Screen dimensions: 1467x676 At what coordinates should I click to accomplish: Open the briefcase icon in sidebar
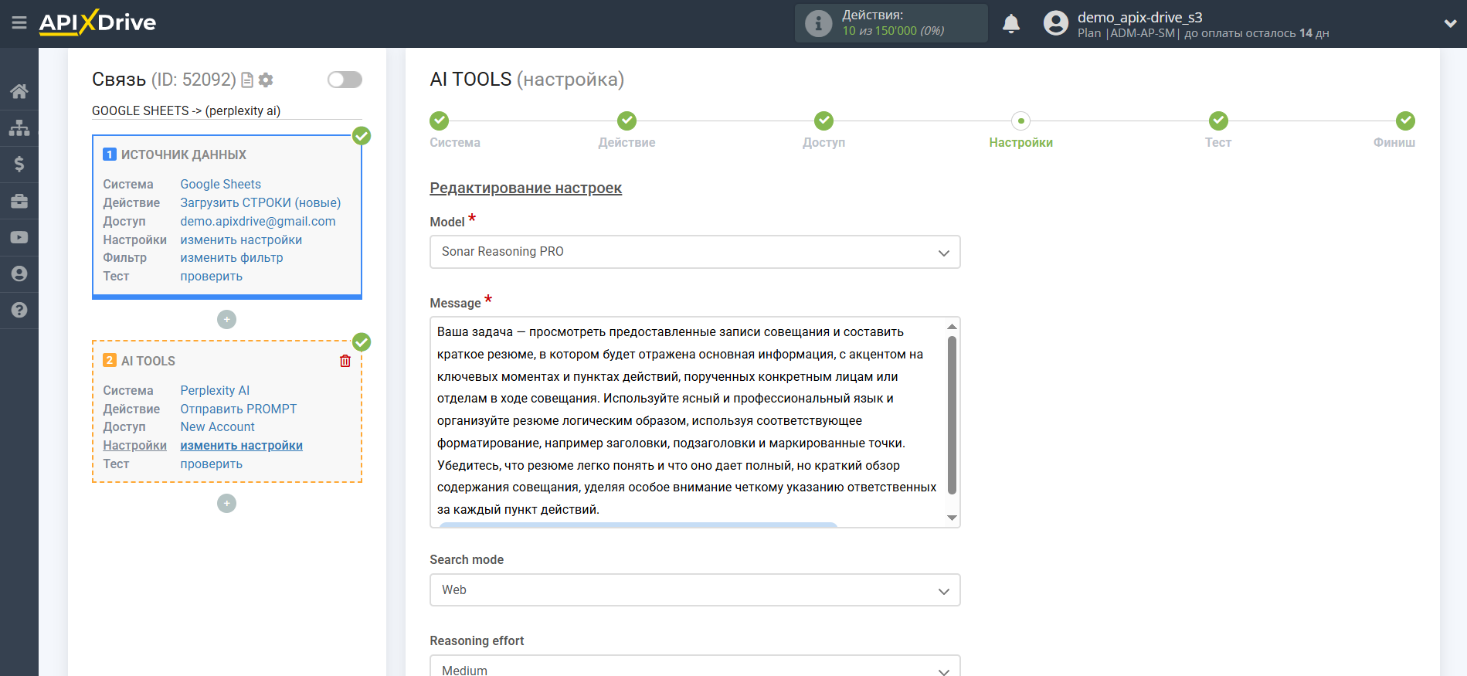click(x=19, y=201)
